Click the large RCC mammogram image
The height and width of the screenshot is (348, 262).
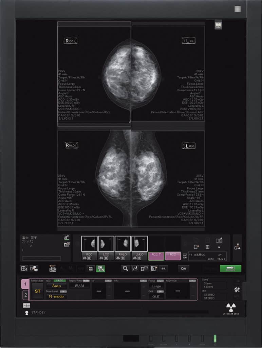(x=94, y=74)
